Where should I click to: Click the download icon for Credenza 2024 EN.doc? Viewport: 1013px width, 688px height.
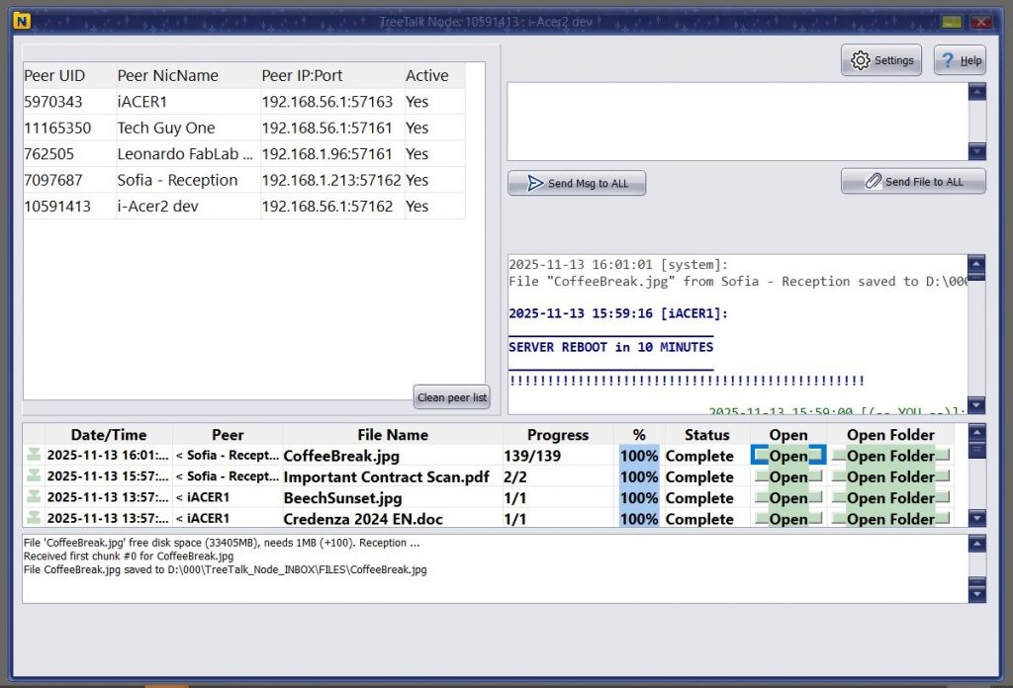click(33, 518)
